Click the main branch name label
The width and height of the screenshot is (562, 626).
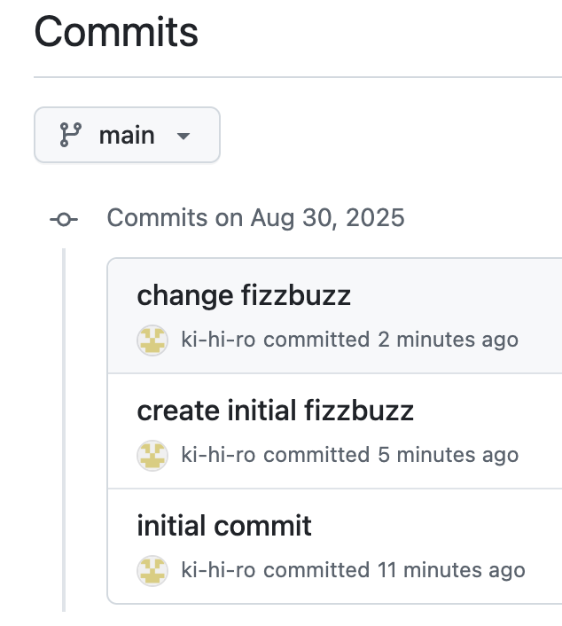click(127, 136)
